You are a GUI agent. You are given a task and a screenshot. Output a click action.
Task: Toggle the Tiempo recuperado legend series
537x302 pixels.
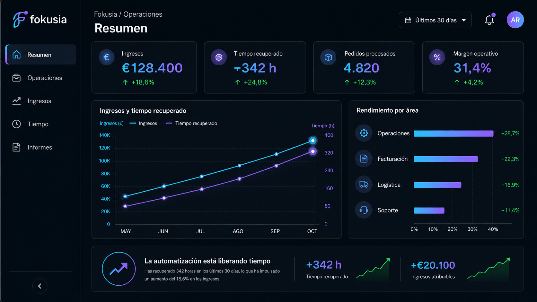point(191,123)
